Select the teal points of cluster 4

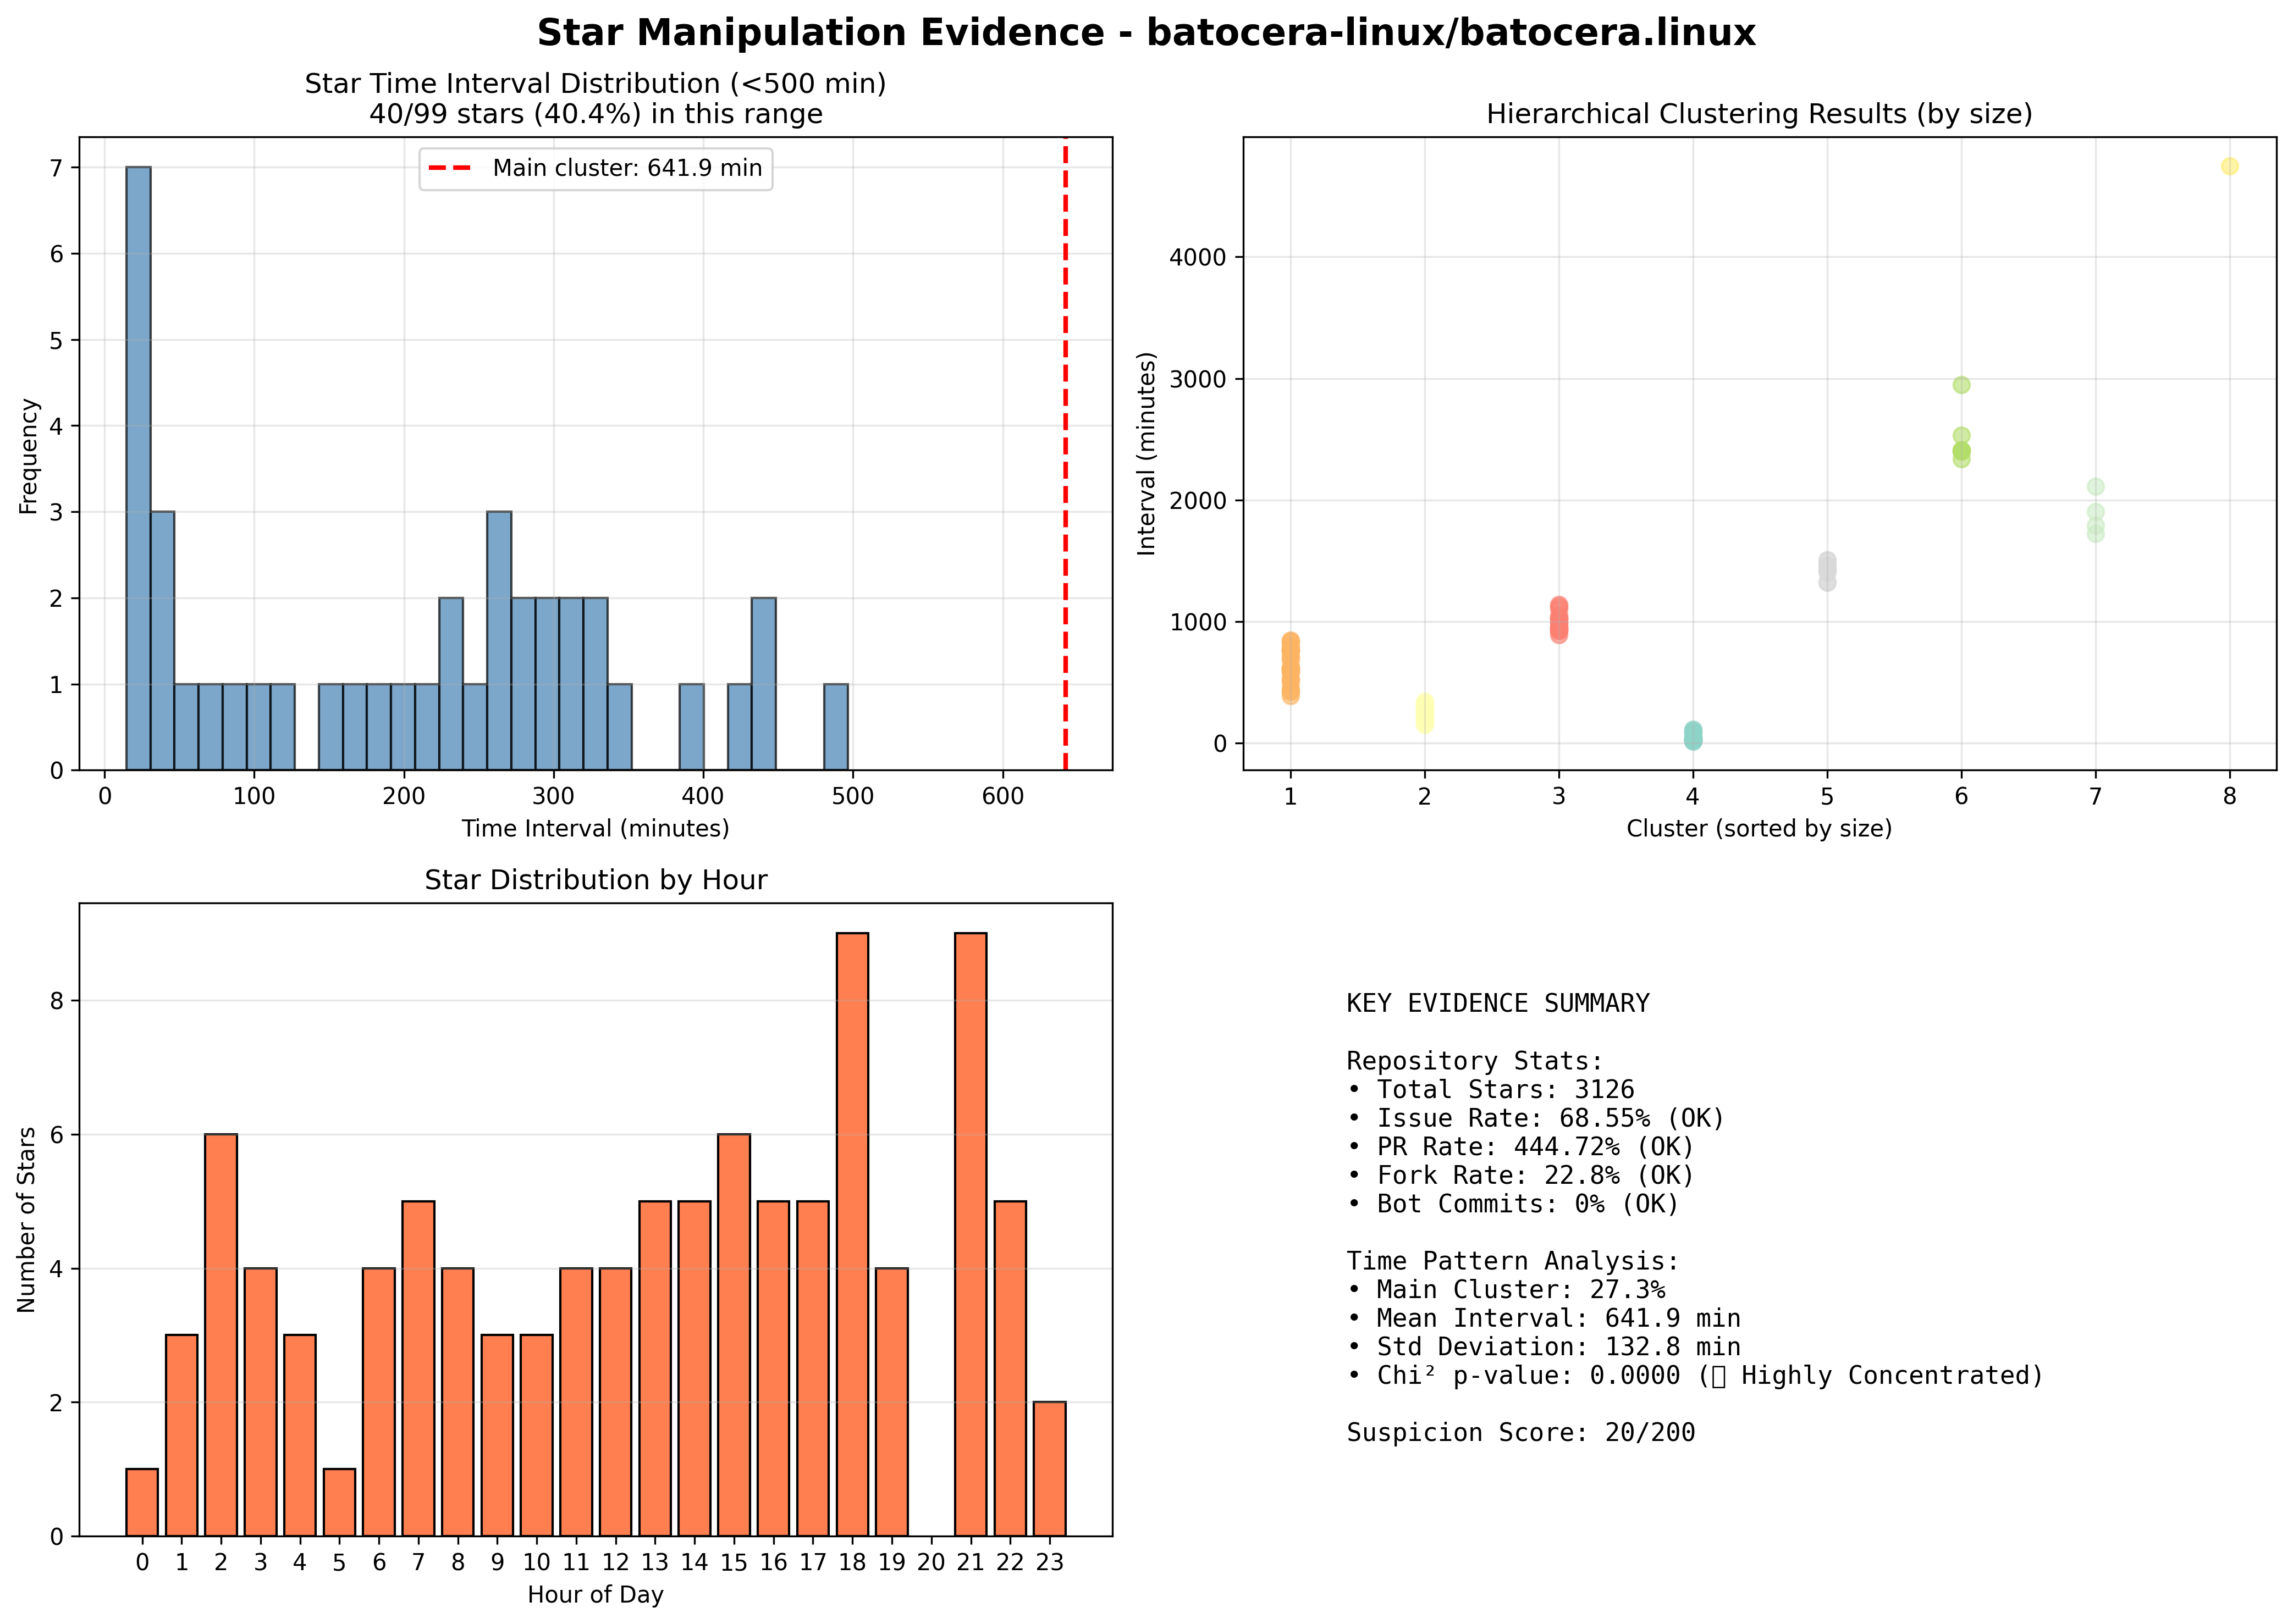(x=1693, y=736)
